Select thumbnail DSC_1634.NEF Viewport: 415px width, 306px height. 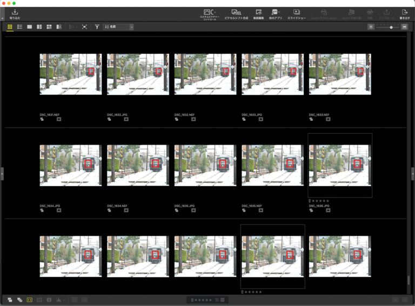coord(137,165)
